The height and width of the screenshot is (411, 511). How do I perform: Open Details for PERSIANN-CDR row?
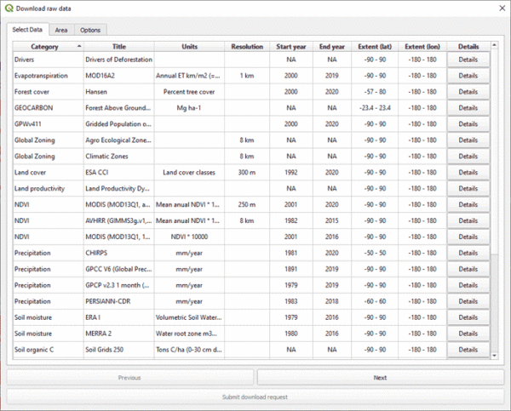pyautogui.click(x=468, y=301)
